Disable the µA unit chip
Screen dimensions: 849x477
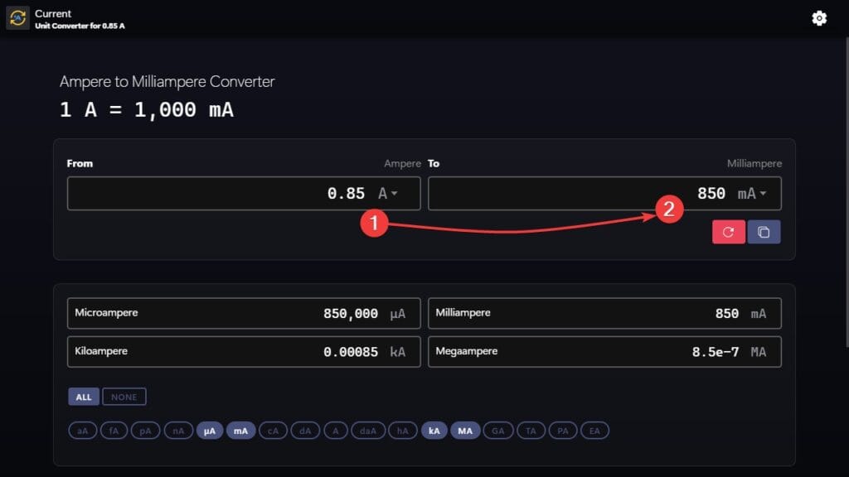(x=210, y=431)
